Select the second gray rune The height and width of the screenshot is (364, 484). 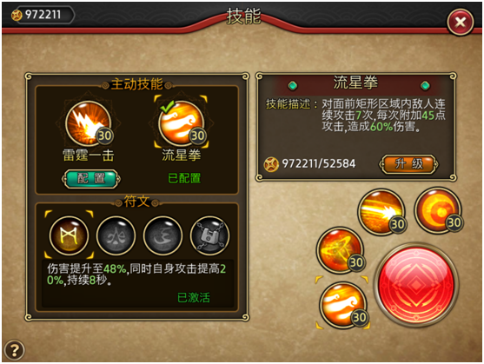tap(116, 235)
